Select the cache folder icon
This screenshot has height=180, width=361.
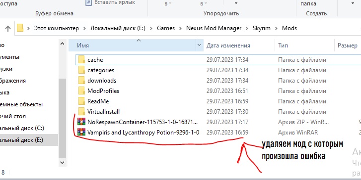81,60
